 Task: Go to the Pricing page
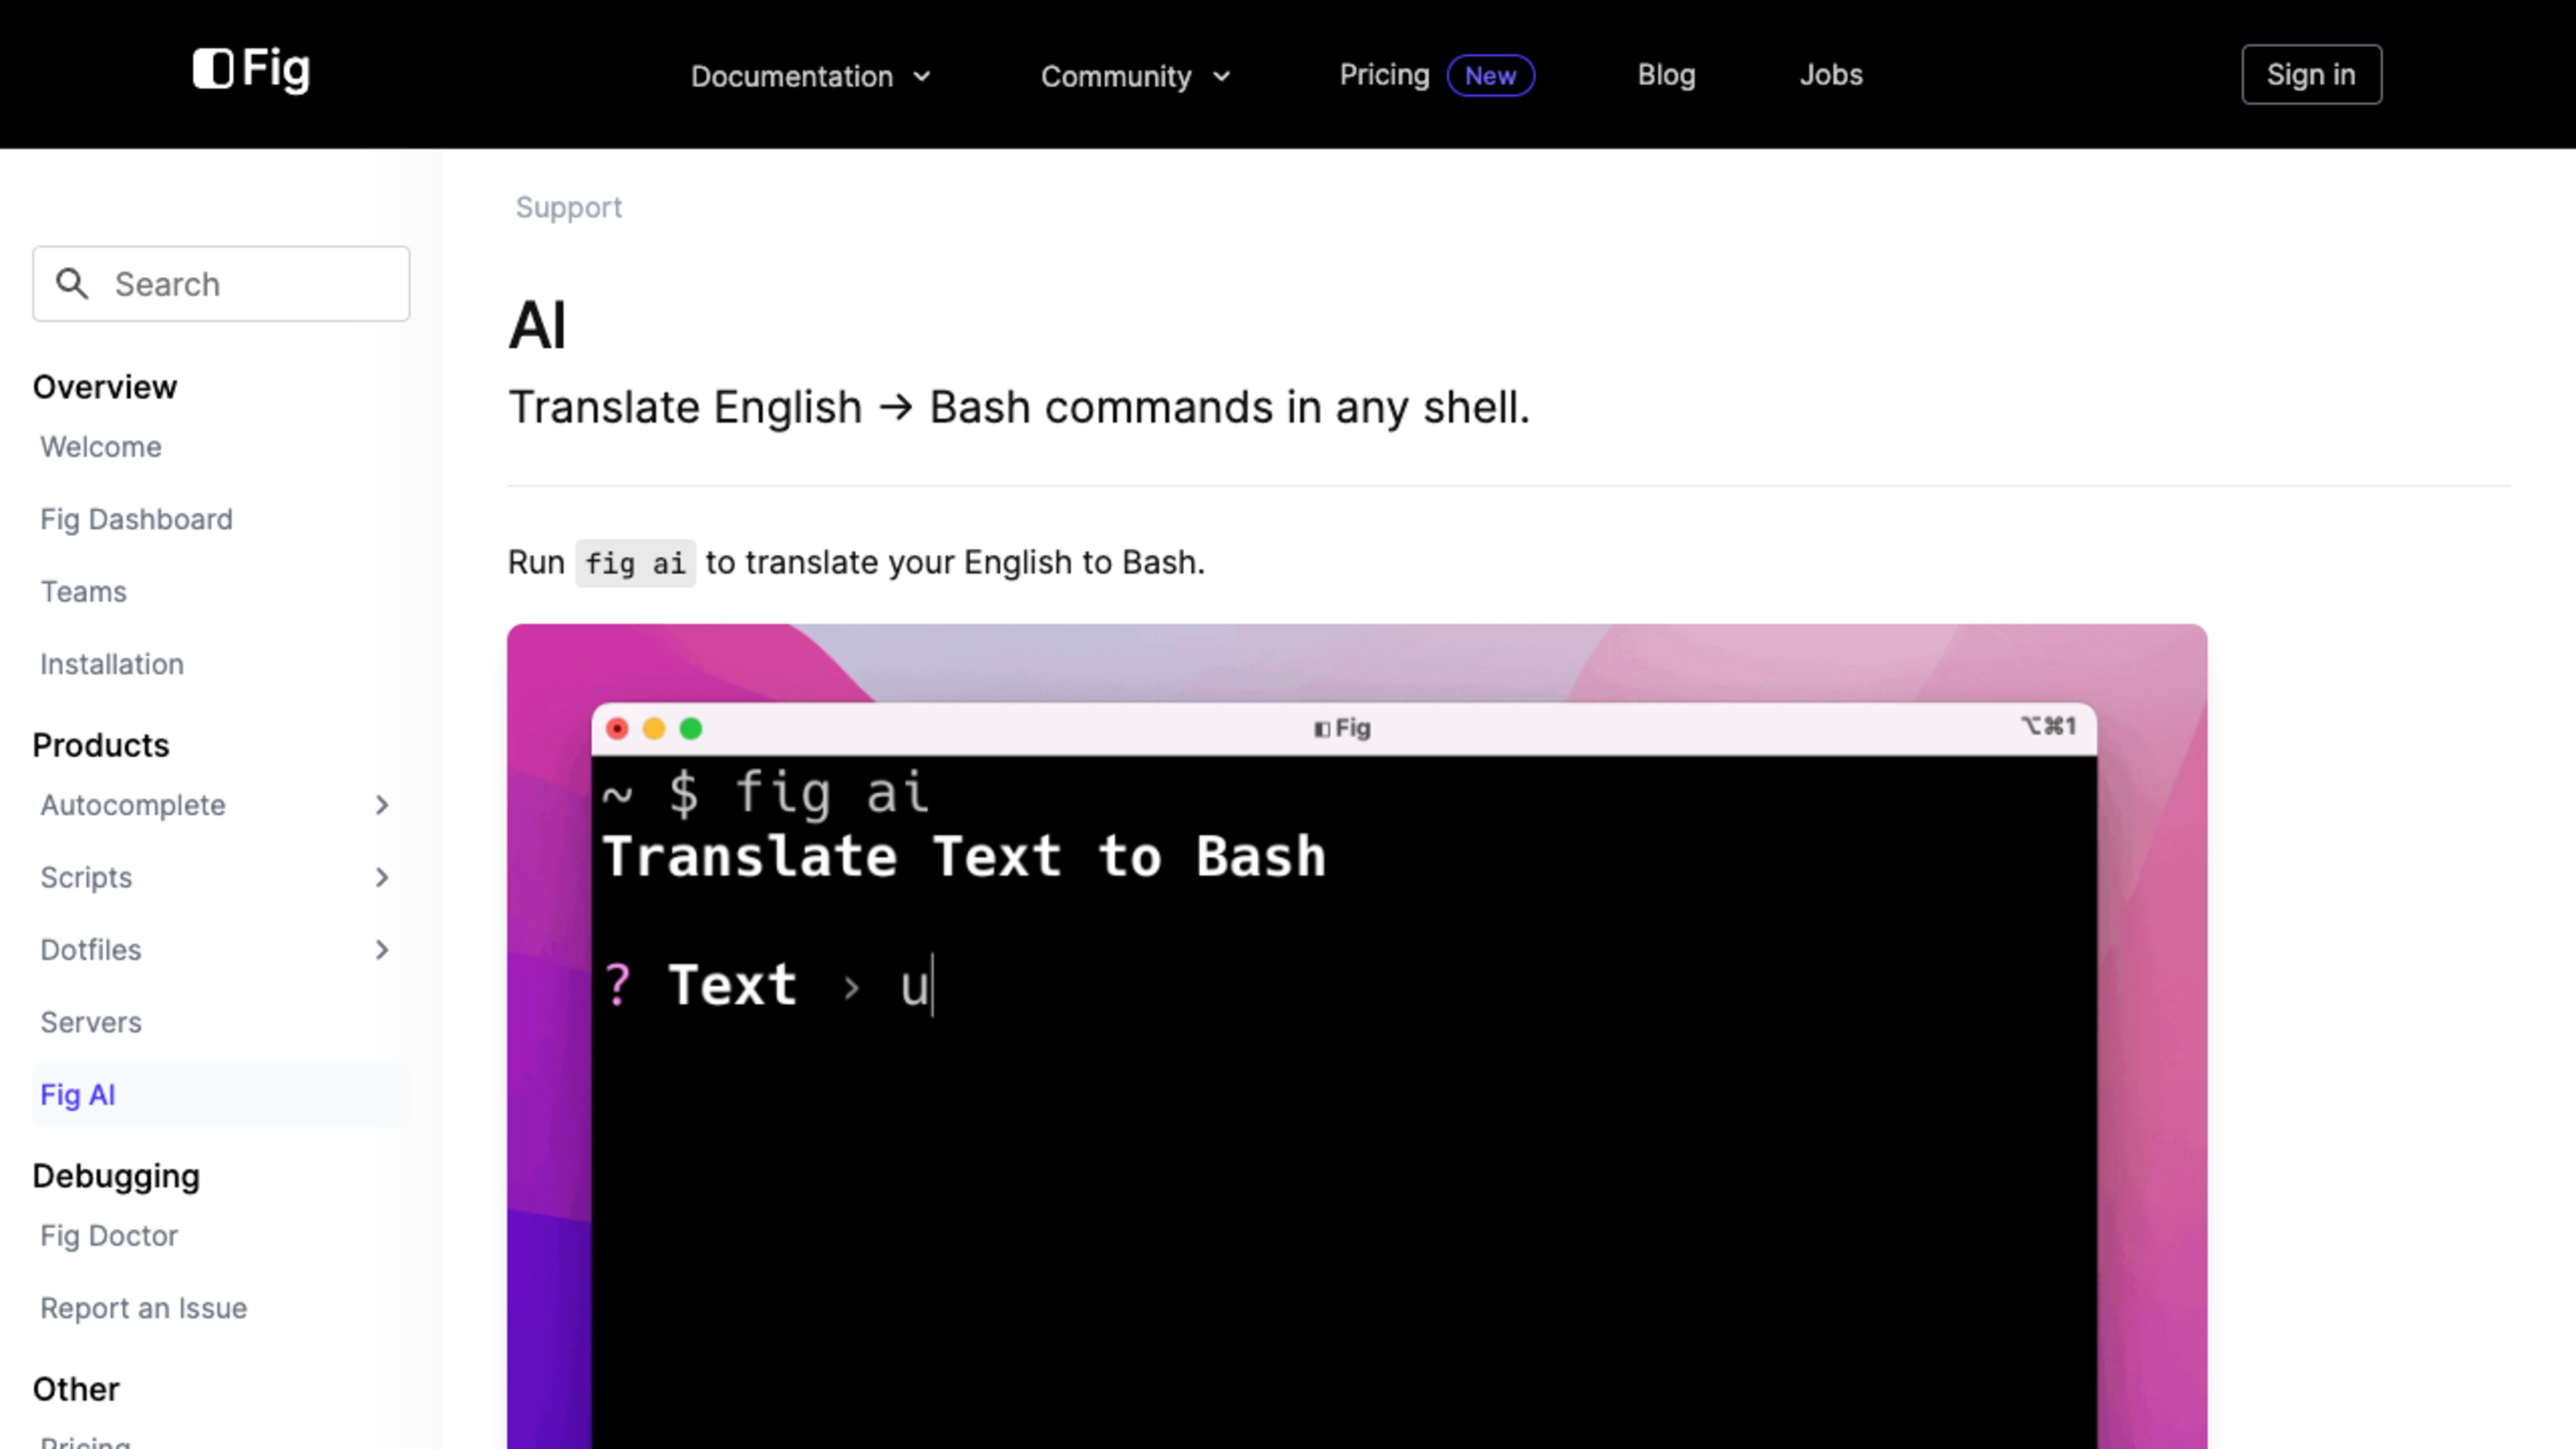(x=1384, y=75)
